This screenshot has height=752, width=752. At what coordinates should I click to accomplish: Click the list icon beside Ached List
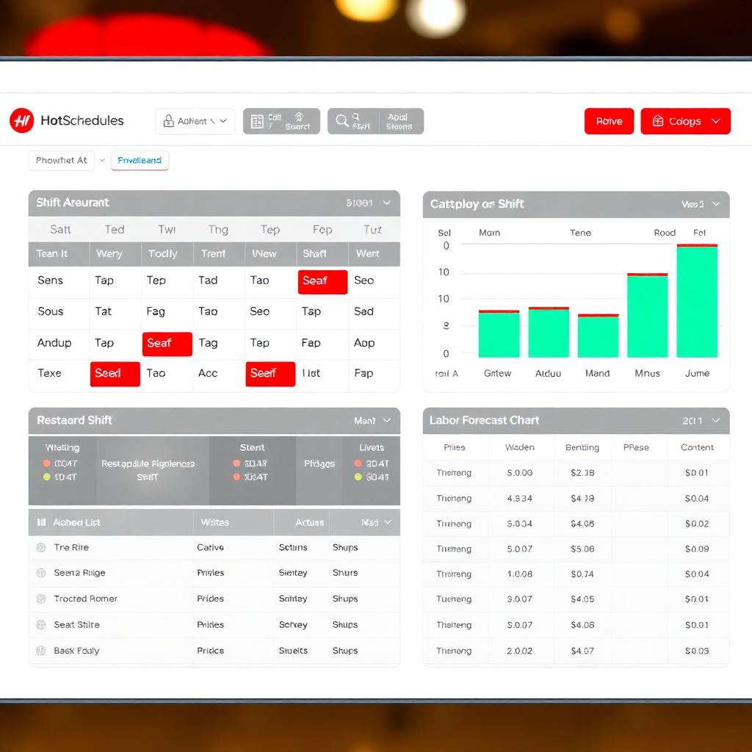click(x=42, y=522)
